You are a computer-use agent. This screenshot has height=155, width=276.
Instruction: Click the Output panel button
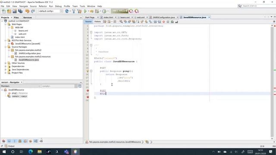[9, 146]
